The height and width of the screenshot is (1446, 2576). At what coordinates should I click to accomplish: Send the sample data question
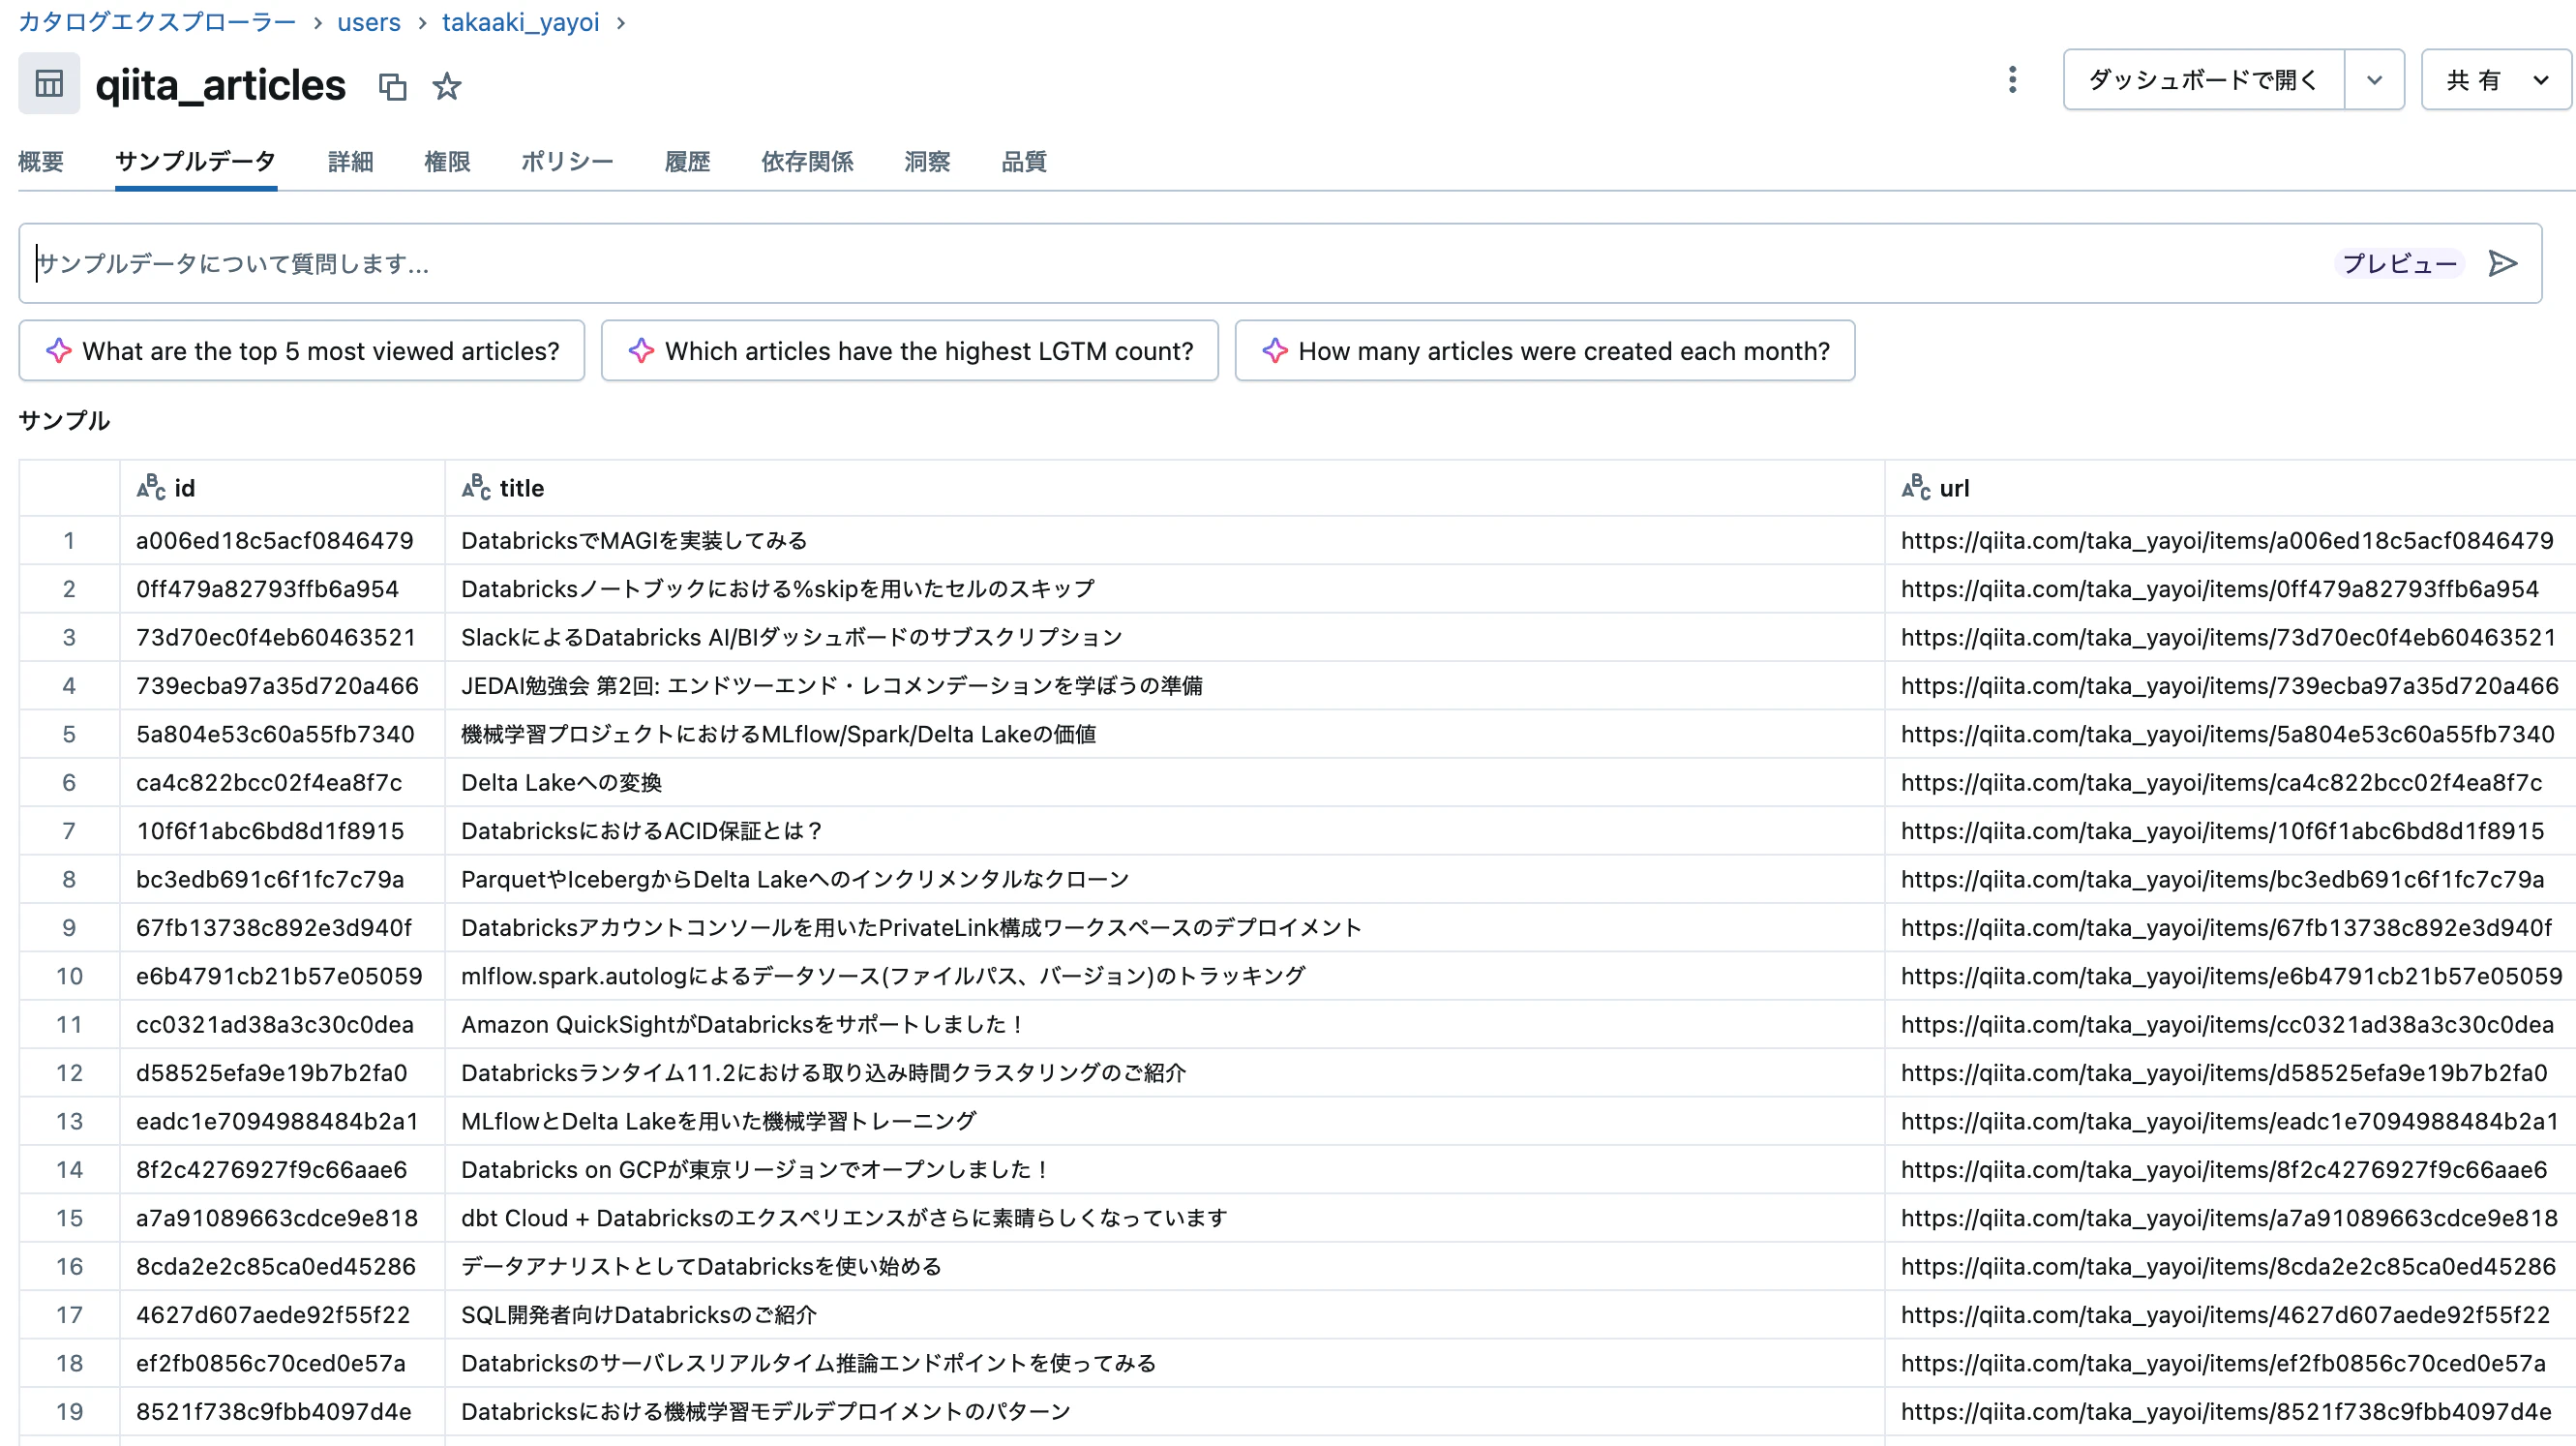coord(2502,263)
